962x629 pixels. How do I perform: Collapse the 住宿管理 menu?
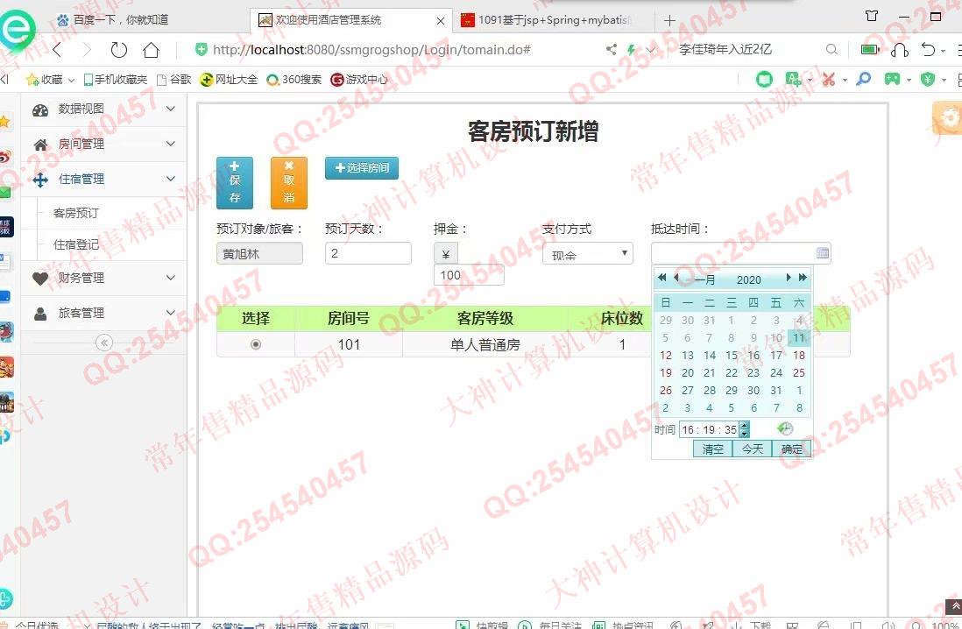pos(103,180)
